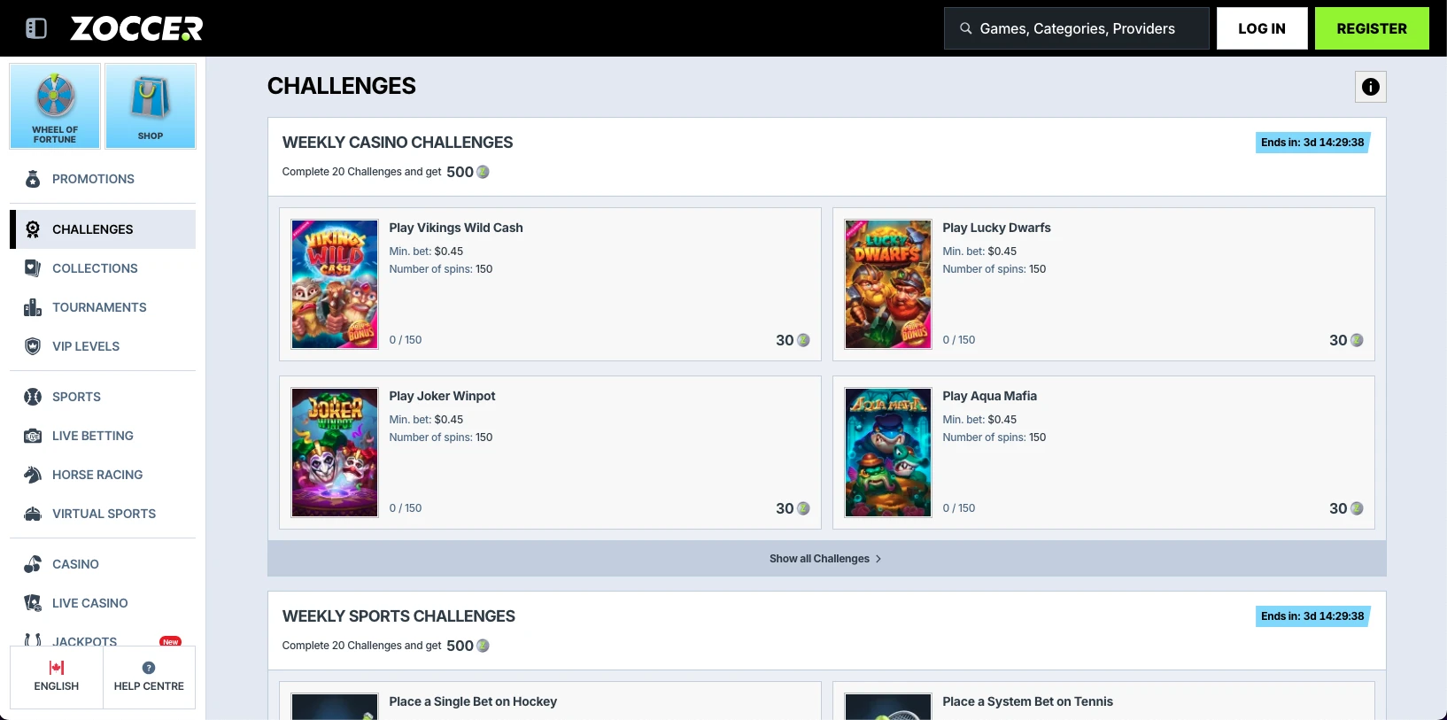Focus the Games, Categories, Providers search field
Viewport: 1447px width, 720px height.
(x=1077, y=28)
